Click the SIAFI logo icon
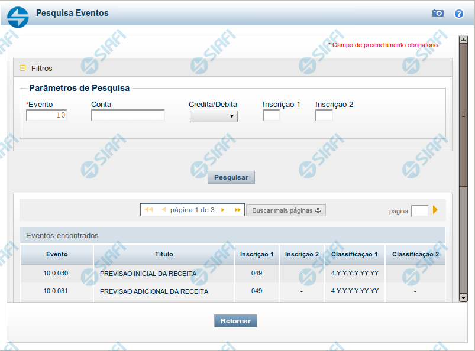This screenshot has width=475, height=351. click(18, 16)
